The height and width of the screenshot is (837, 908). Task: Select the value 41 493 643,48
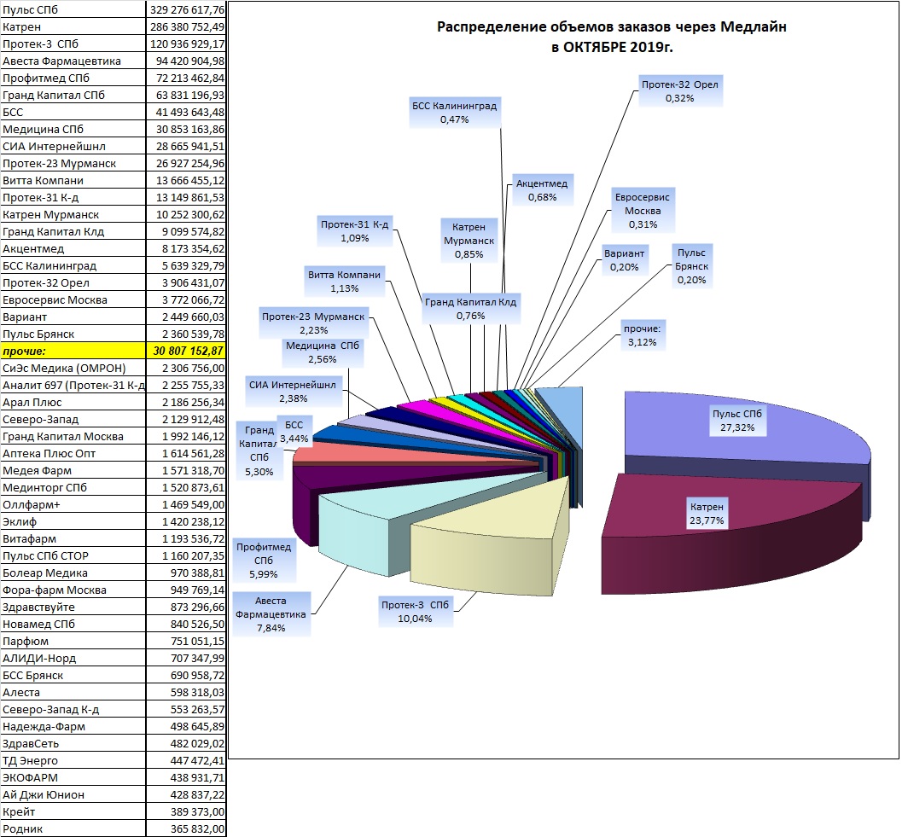(x=186, y=113)
